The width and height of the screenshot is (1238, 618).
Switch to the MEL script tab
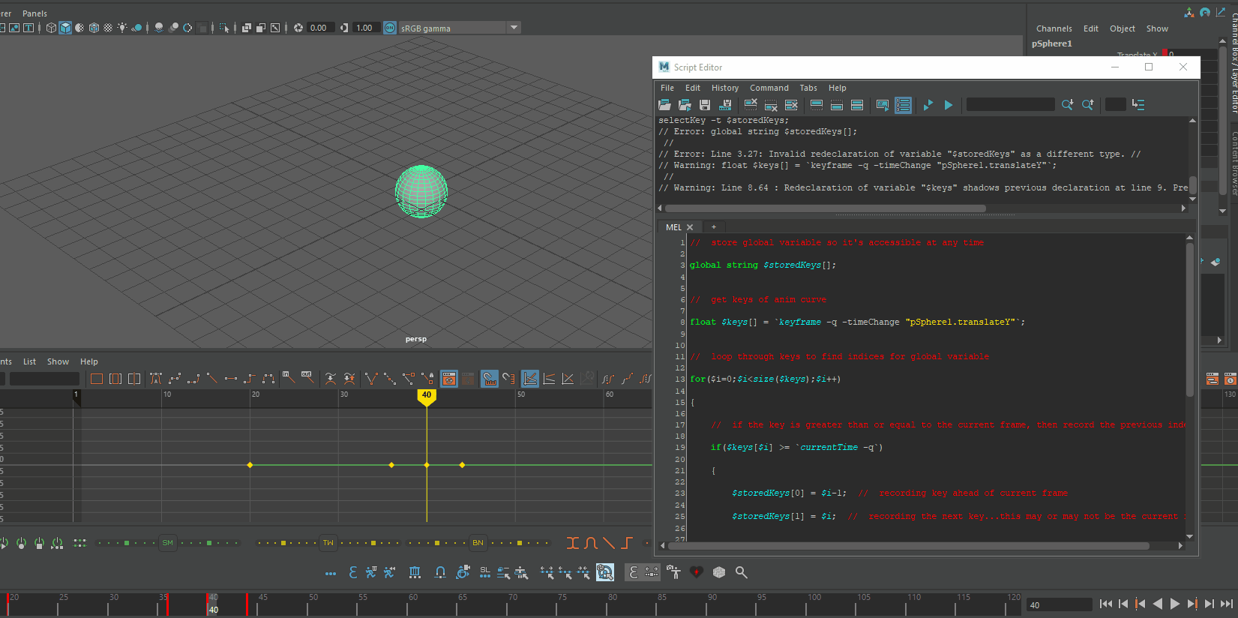click(673, 227)
